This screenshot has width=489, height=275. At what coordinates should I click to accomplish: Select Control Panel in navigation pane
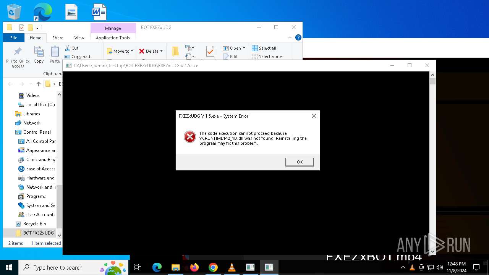click(33, 132)
